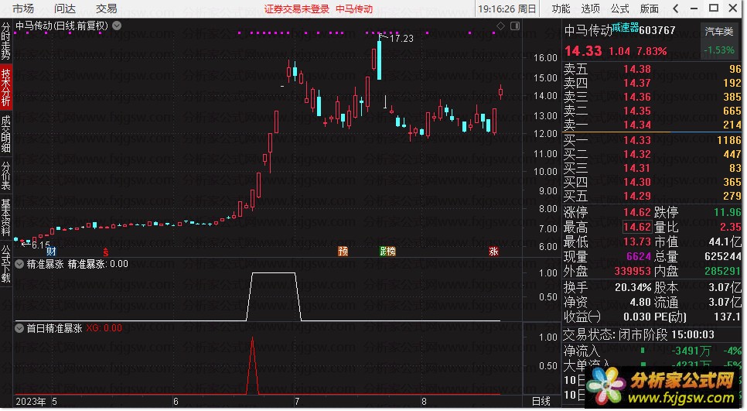747x411 pixels.
Task: Click the 17.23 high price label
Action: (x=401, y=38)
